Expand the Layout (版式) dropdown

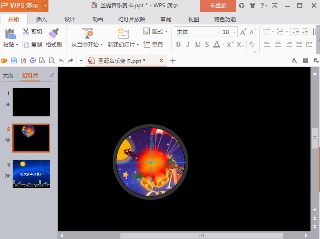coord(166,32)
